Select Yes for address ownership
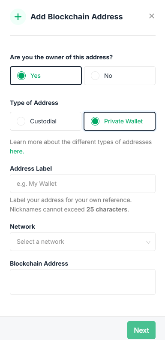 (x=45, y=76)
